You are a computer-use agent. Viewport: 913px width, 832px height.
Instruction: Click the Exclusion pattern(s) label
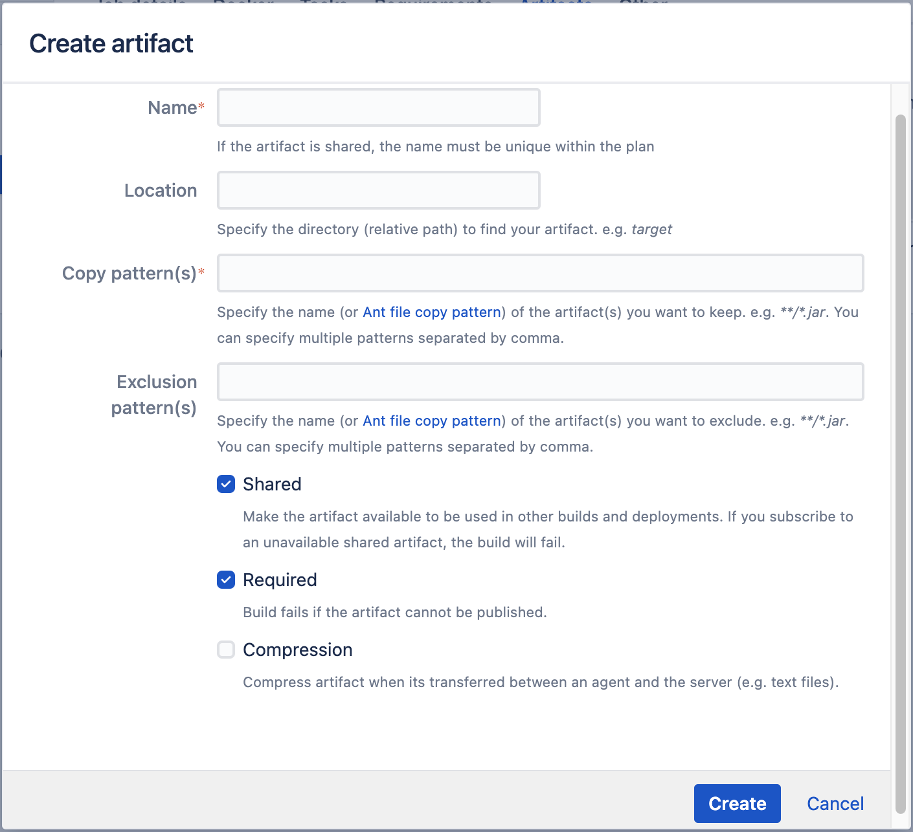pos(155,395)
